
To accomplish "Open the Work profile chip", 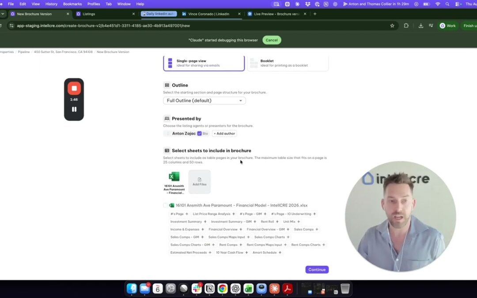I will 448,26.
